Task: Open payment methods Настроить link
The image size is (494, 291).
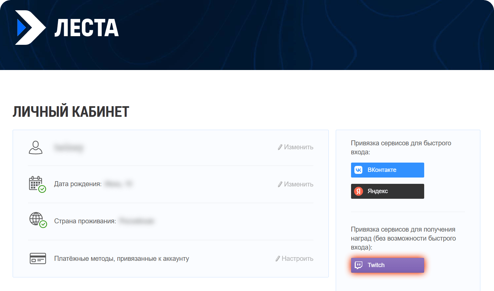Action: point(297,259)
